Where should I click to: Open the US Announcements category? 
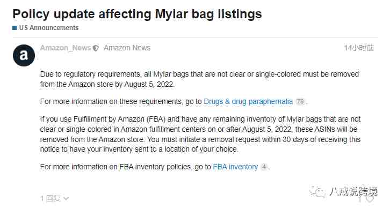pyautogui.click(x=49, y=28)
